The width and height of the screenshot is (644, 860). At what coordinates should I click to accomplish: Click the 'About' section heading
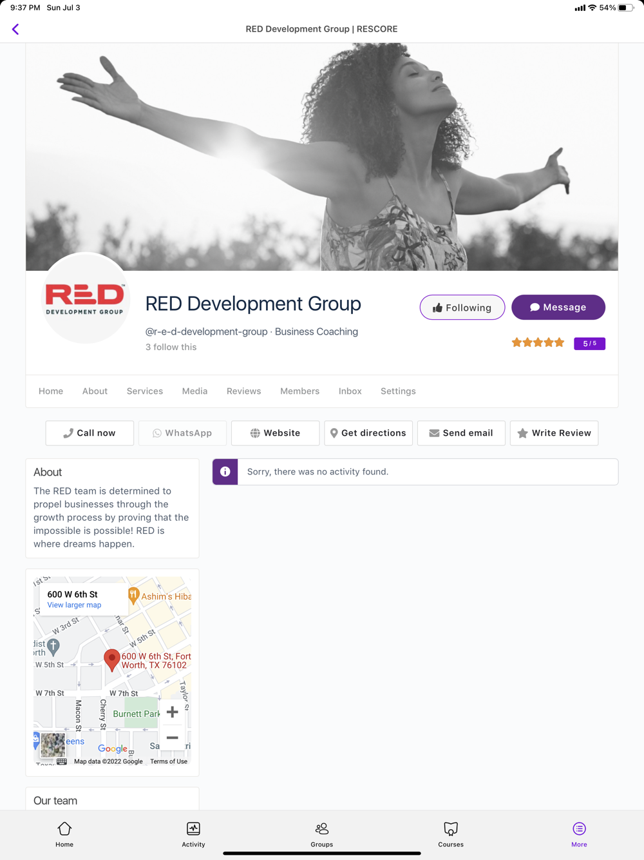48,472
